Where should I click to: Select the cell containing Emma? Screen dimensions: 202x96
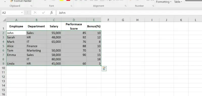coord(16,55)
